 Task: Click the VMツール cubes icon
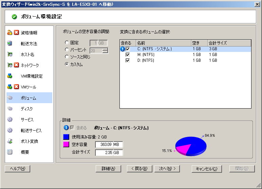coord(10,87)
